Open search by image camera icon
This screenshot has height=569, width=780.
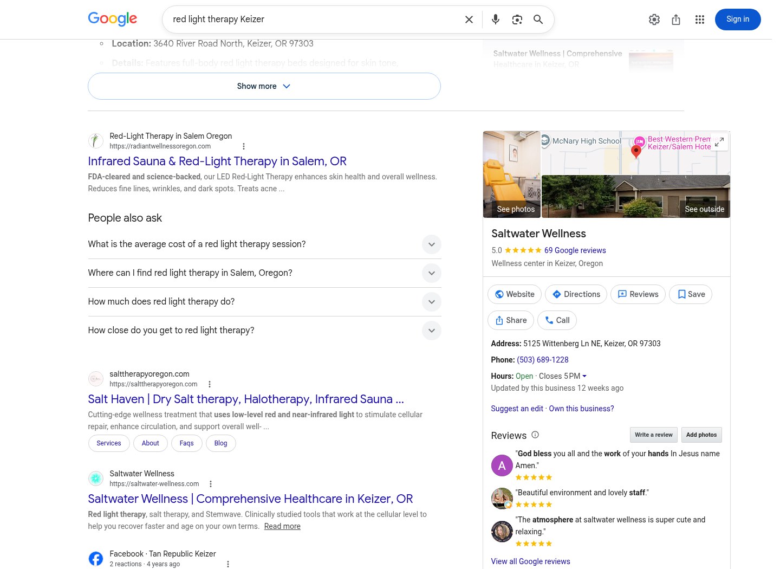[517, 20]
